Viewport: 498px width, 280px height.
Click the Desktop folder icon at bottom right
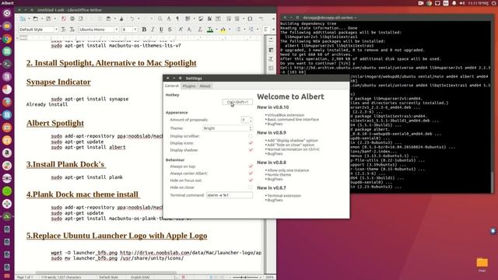482,263
